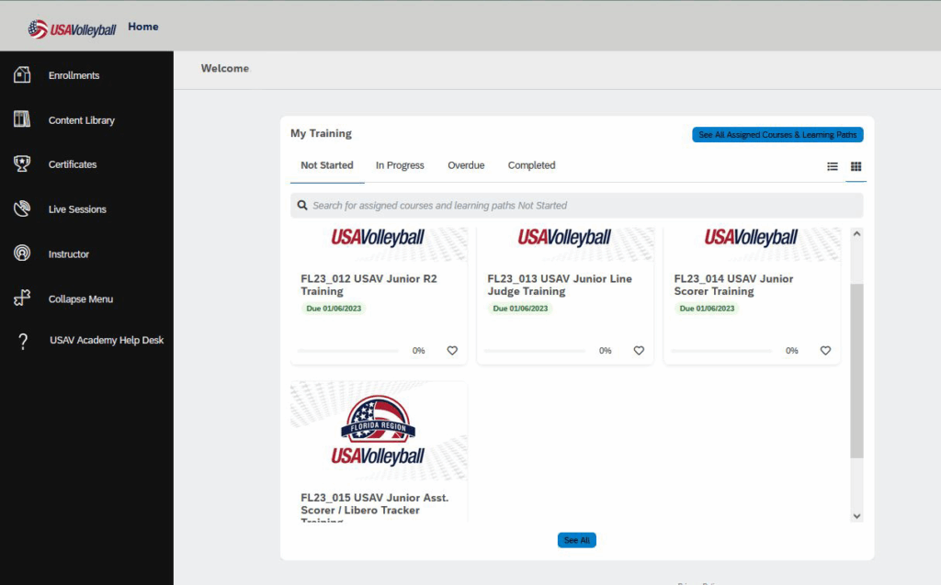Switch to the In Progress tab
This screenshot has width=941, height=585.
400,165
